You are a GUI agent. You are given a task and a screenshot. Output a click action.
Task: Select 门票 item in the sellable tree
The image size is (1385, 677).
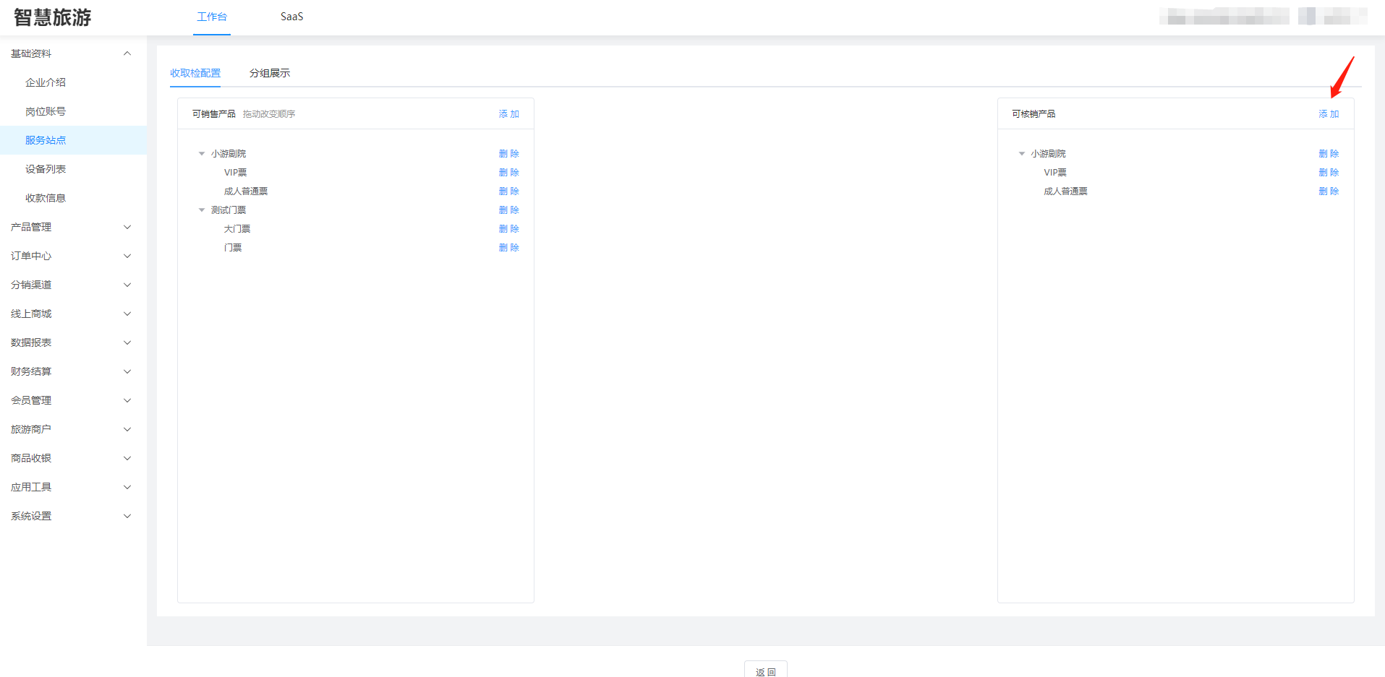(233, 248)
